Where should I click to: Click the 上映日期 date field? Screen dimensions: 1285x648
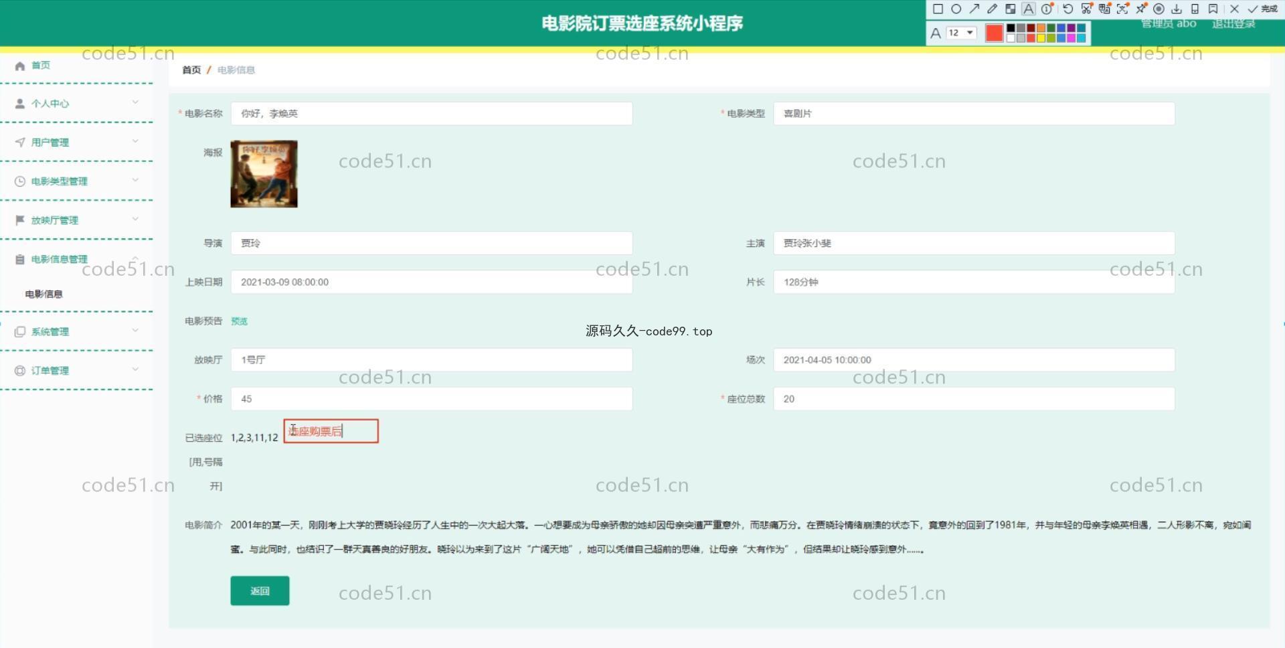click(x=432, y=282)
